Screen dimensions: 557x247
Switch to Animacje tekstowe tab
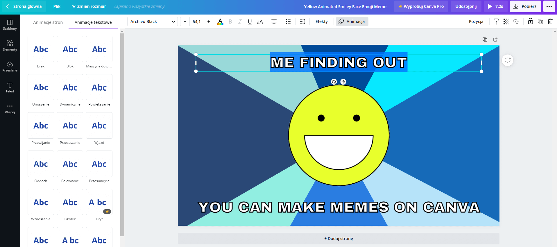[93, 22]
